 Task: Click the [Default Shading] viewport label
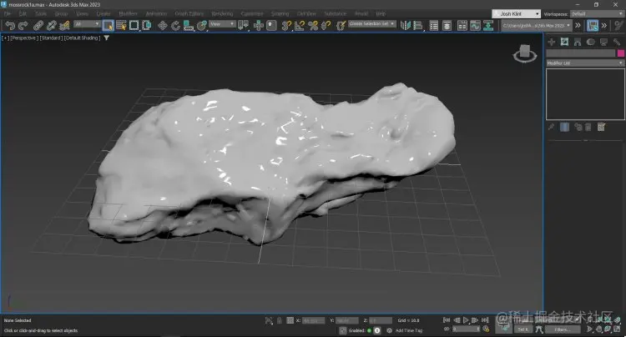point(82,38)
